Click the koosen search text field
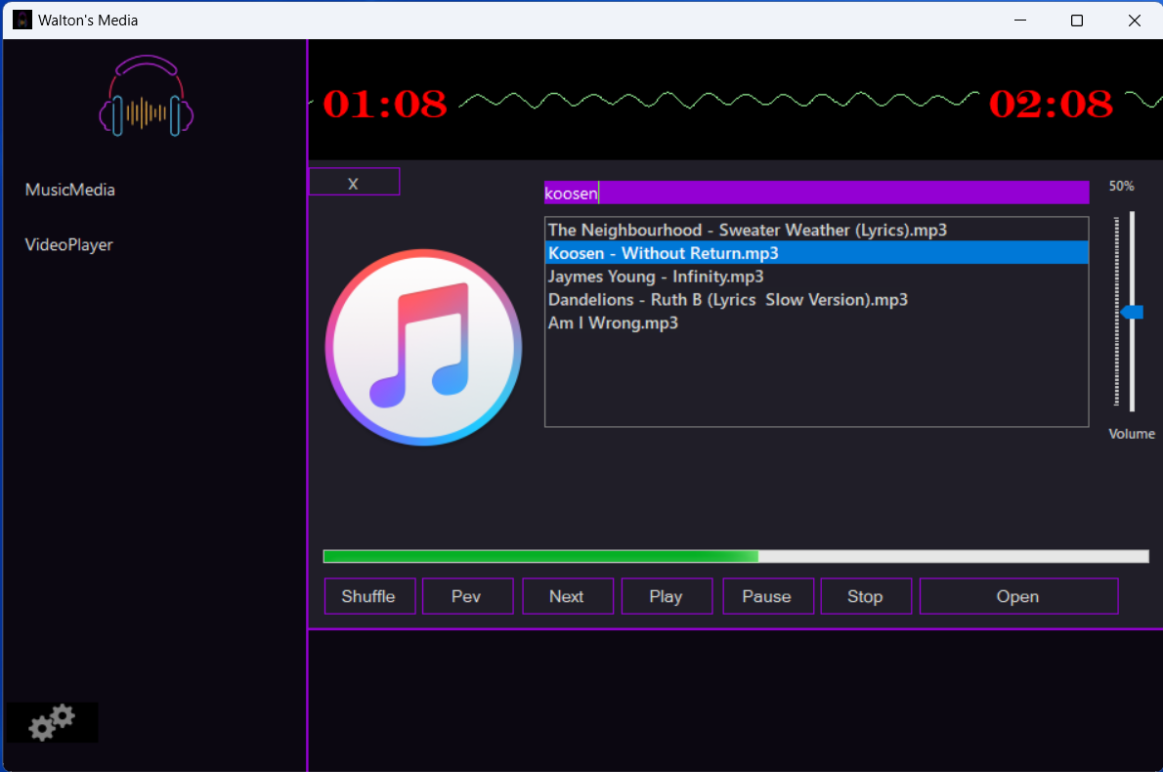Screen dimensions: 1163x772 click(815, 193)
